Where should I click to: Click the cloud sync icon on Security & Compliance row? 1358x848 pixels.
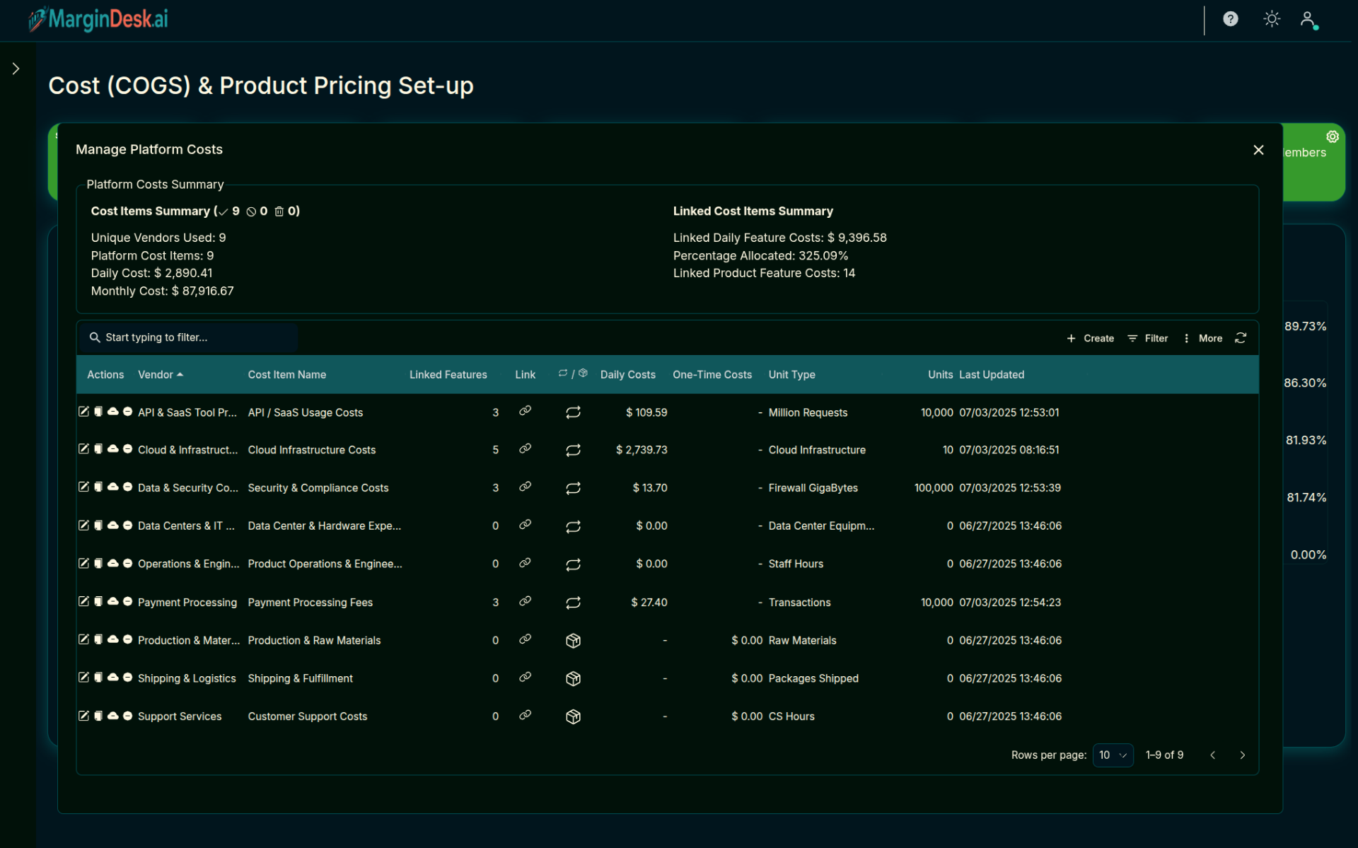pyautogui.click(x=113, y=487)
